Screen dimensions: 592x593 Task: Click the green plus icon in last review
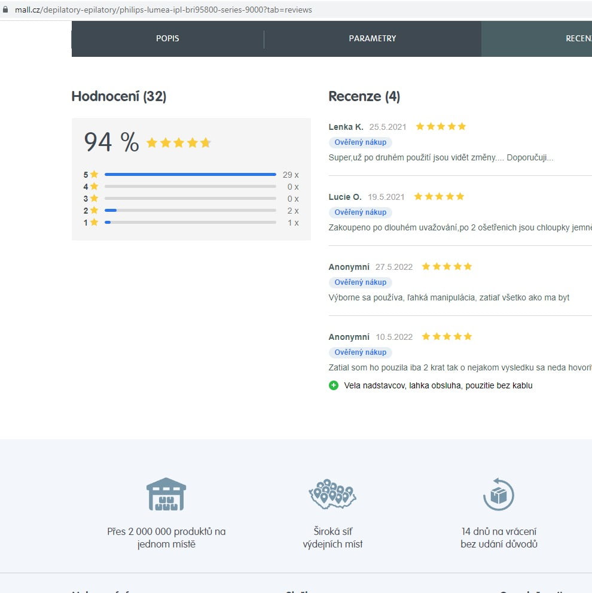tap(334, 385)
